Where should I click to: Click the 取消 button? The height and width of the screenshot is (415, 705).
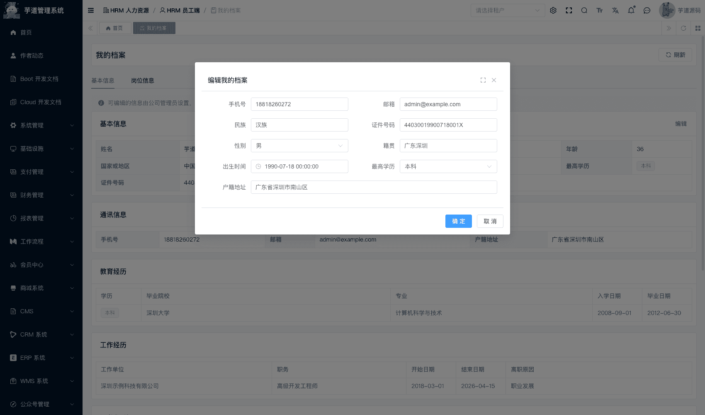(490, 221)
